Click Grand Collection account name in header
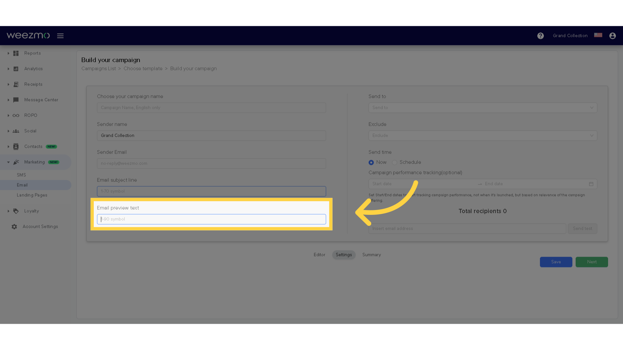 (570, 36)
